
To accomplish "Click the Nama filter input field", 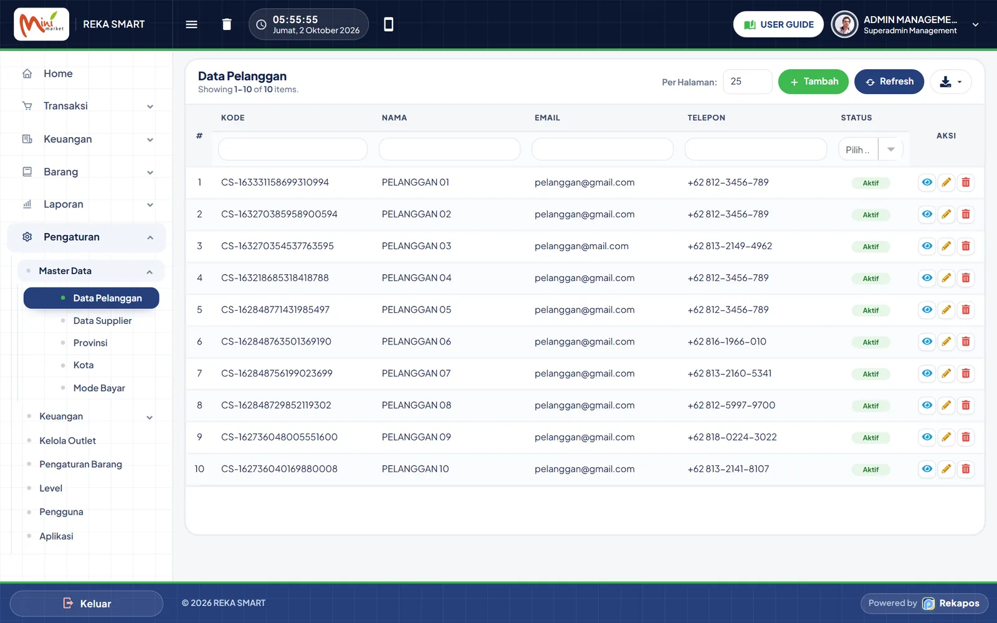I will [449, 150].
